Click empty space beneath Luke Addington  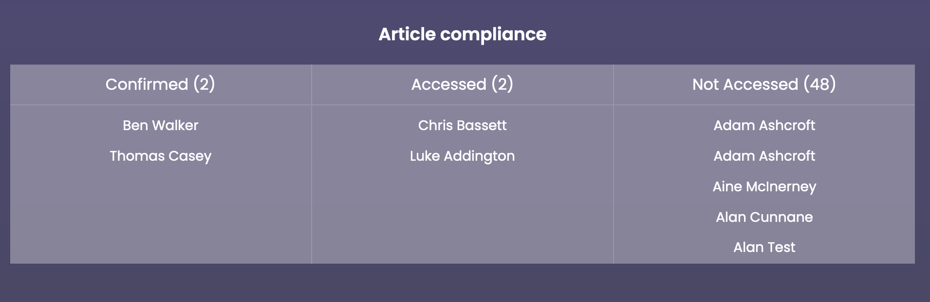[x=463, y=214]
